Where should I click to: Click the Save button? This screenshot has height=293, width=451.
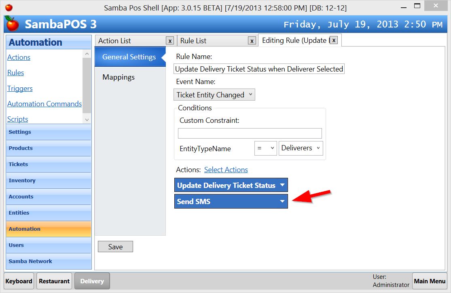(x=115, y=246)
